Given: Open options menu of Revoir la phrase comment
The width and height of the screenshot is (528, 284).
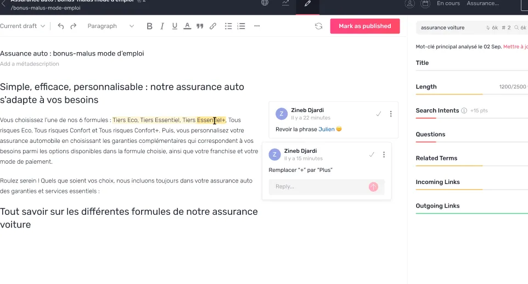Looking at the screenshot, I should pos(391,114).
